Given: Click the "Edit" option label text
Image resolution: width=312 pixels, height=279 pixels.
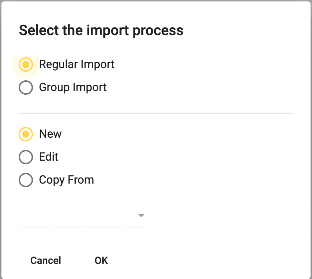Looking at the screenshot, I should pos(48,157).
